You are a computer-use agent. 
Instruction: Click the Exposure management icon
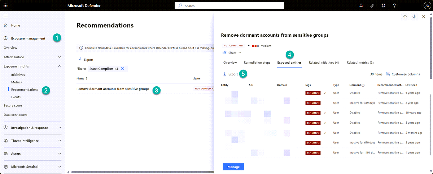[5, 38]
